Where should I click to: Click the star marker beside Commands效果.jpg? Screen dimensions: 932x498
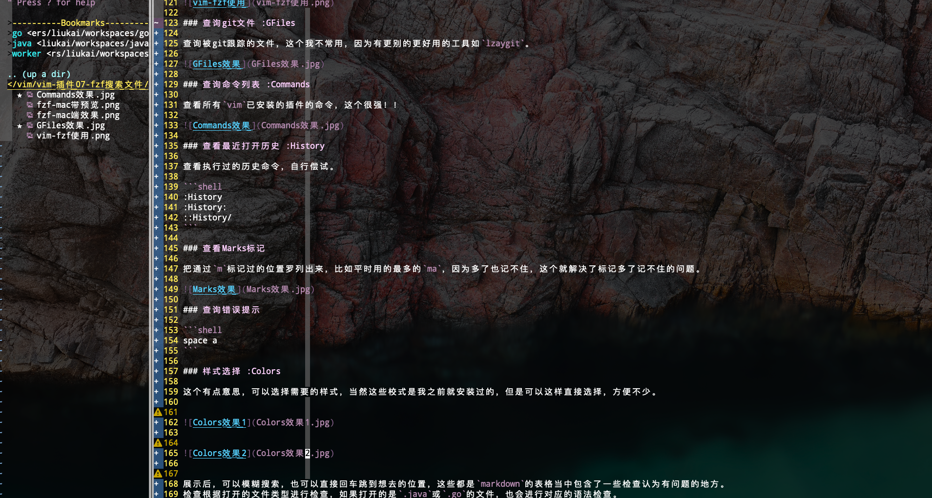pos(20,95)
